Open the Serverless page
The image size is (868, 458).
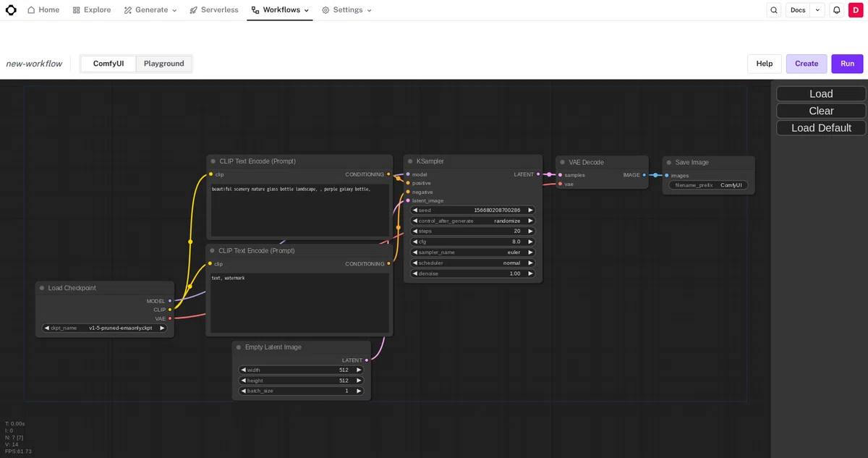pyautogui.click(x=214, y=10)
